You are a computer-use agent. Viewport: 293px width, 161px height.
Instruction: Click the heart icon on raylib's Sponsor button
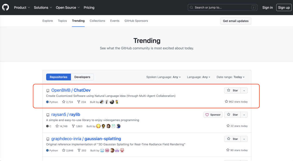[207, 114]
